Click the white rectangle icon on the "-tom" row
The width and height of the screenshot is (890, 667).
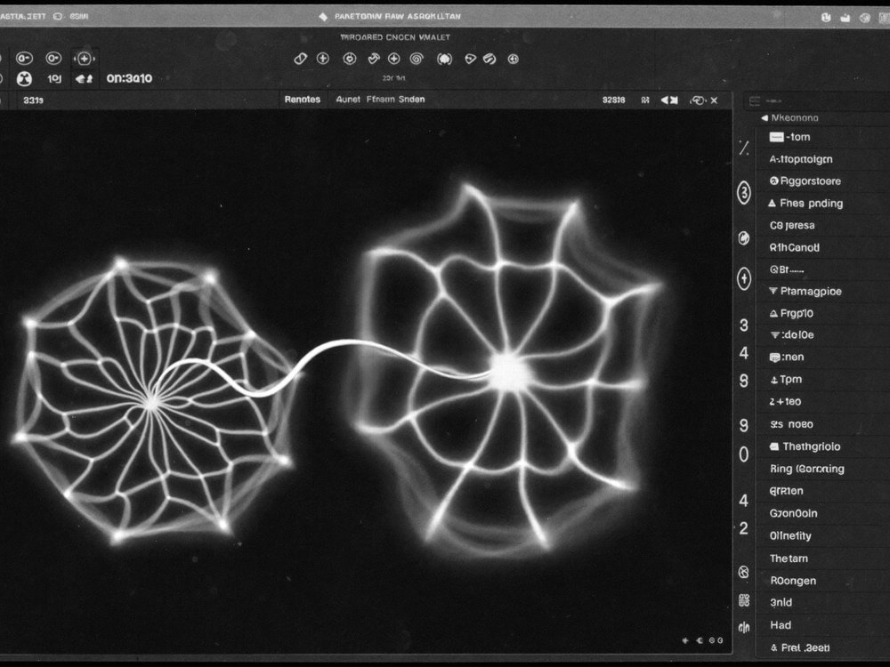(x=776, y=137)
